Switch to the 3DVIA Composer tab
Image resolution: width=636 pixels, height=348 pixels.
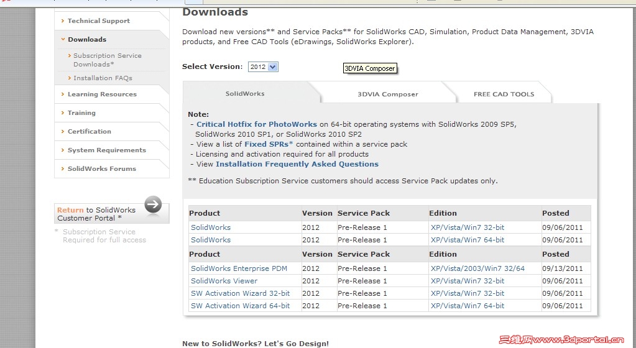click(387, 94)
